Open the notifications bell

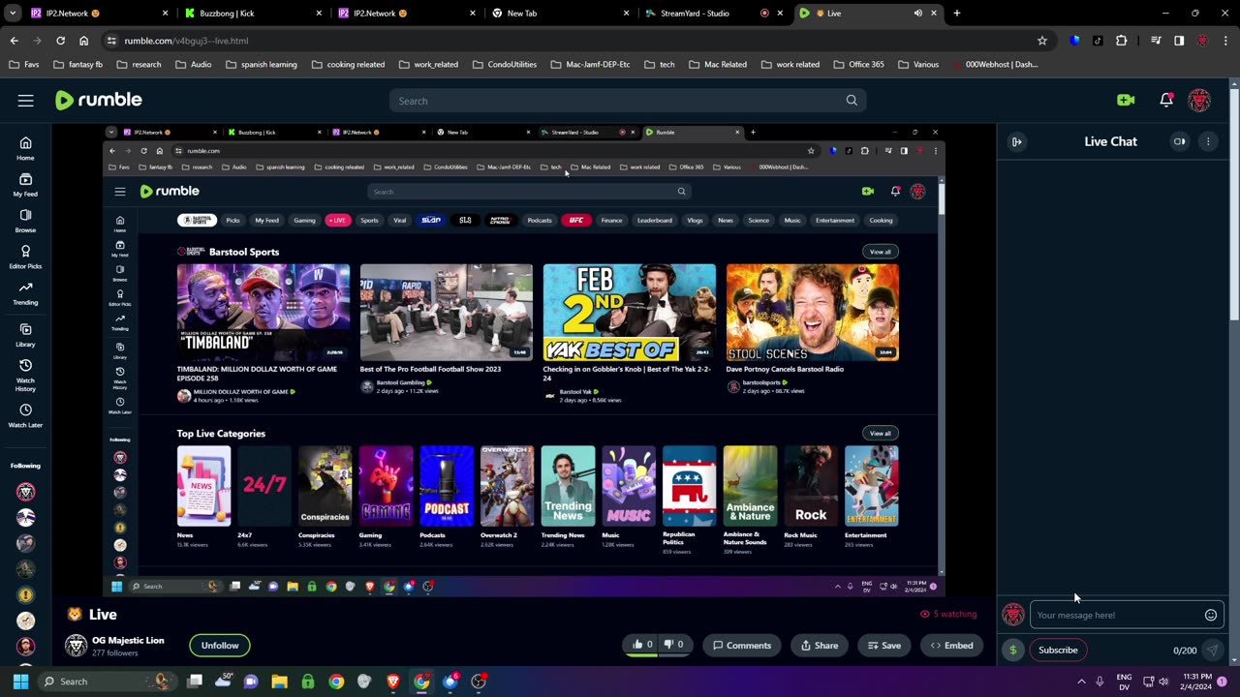pos(1166,100)
